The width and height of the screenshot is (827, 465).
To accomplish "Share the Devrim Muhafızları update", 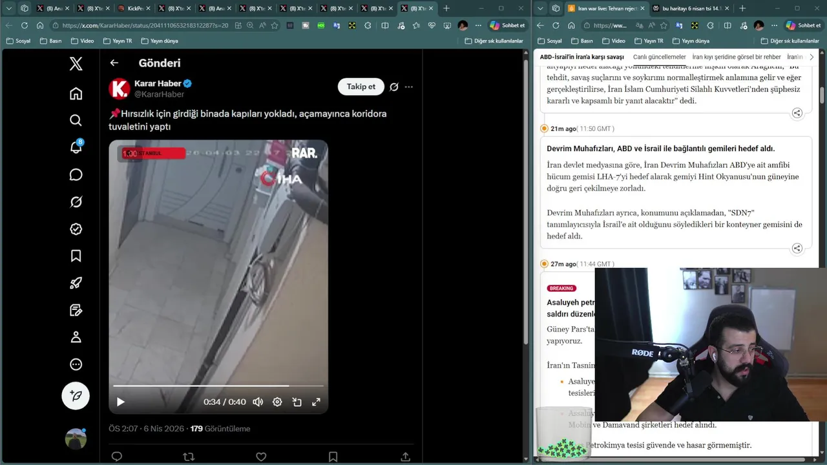I will 797,249.
